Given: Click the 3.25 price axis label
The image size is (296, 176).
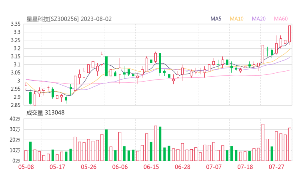Looking at the screenshot, I should 16,40.
